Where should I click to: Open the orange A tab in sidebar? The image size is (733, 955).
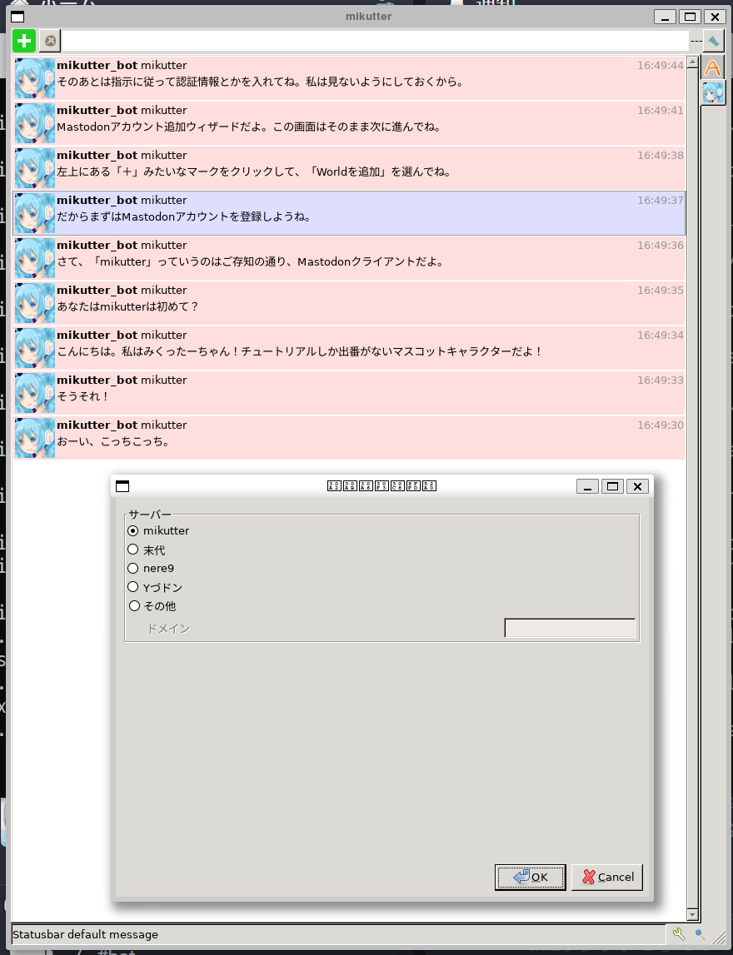713,67
